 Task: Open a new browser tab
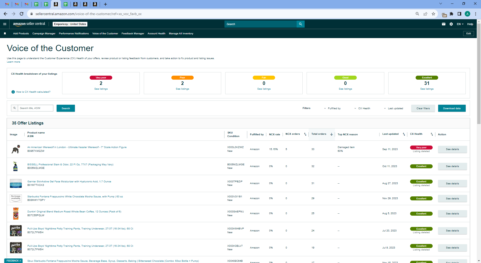point(105,4)
